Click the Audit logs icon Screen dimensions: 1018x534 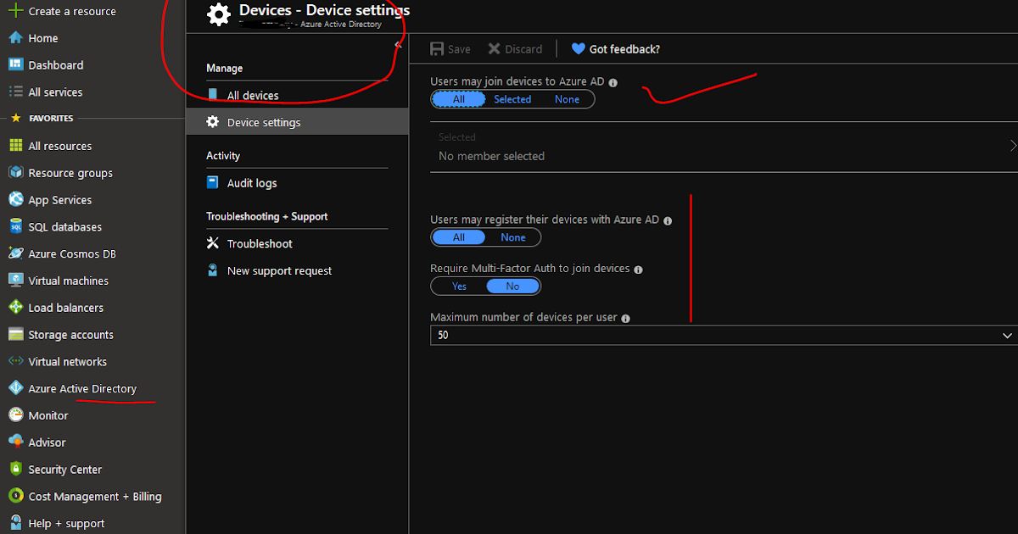coord(213,183)
